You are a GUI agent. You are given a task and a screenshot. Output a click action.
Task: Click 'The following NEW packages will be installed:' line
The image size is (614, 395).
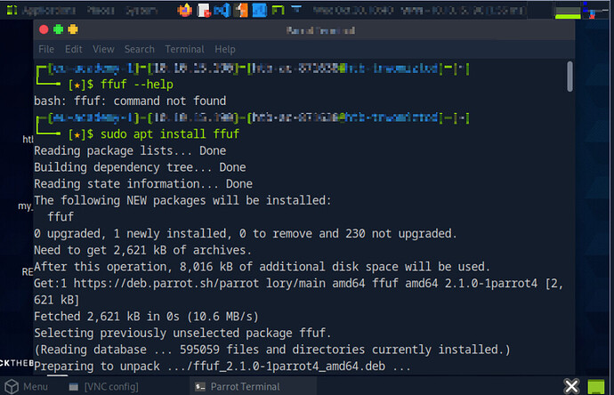tap(182, 200)
